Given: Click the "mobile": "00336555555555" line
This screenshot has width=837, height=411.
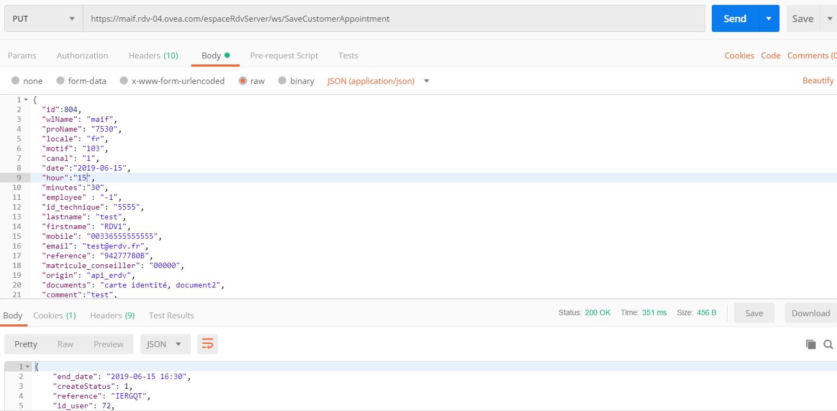Looking at the screenshot, I should pos(102,236).
